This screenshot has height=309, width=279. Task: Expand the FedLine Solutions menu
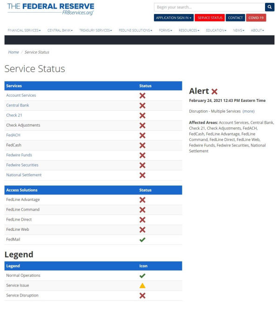(135, 30)
